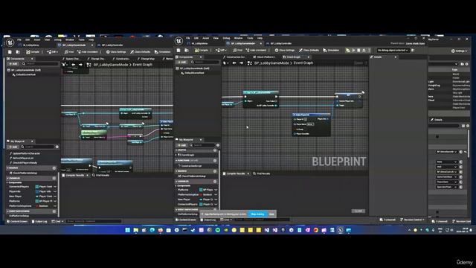Compile blueprint in the right window

point(202,50)
